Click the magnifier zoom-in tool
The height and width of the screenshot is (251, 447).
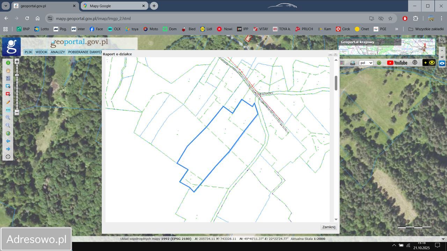pos(8,117)
